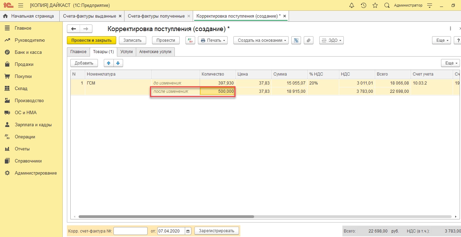Screen dimensions: 461x237
Task: Click the Корр. счет-фактура number field
Action: 130,231
